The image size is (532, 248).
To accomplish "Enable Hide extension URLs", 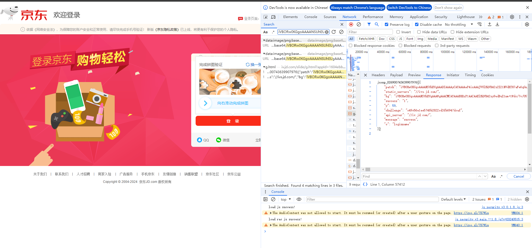I will click(452, 32).
